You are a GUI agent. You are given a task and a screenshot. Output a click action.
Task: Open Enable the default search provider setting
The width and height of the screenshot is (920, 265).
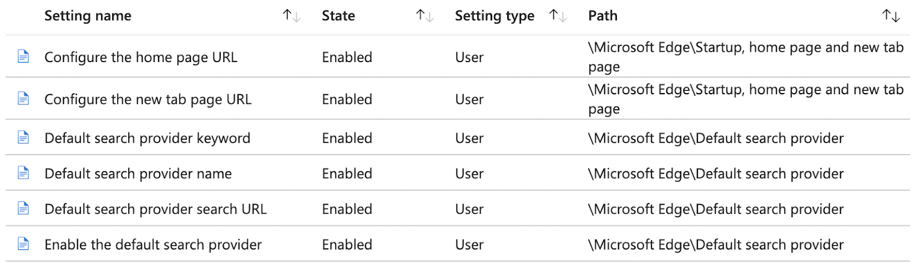coord(153,245)
